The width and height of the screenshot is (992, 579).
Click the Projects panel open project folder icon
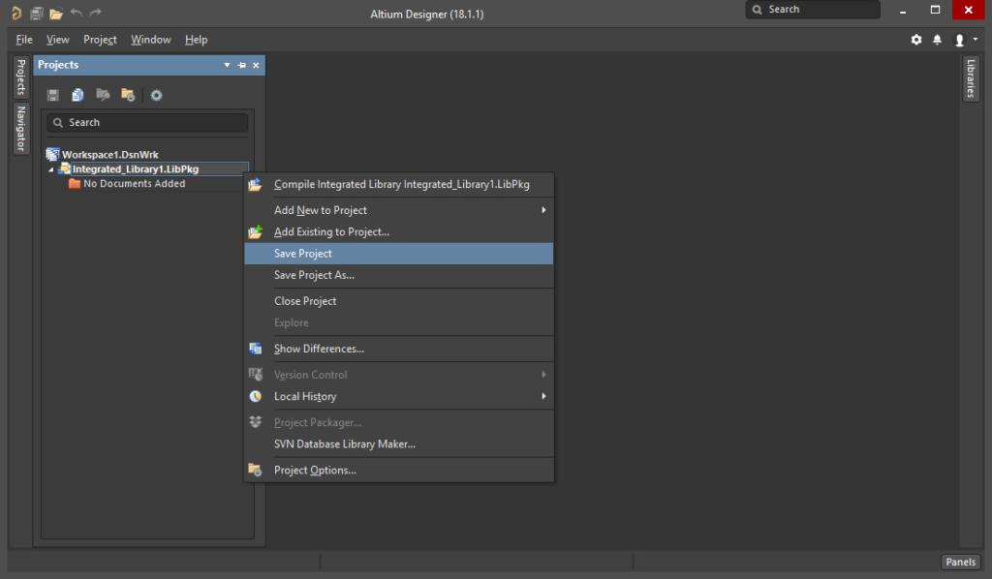tap(103, 95)
